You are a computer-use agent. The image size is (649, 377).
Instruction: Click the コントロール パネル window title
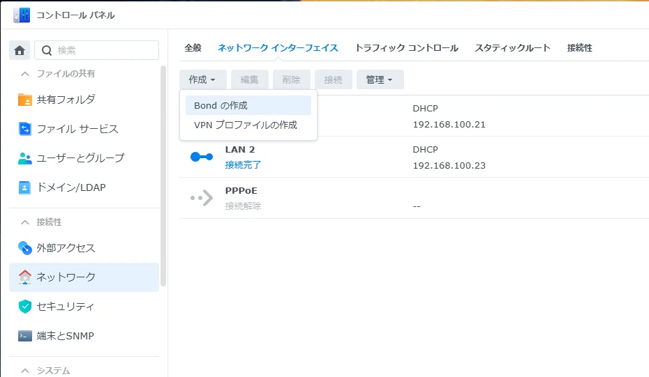pos(76,15)
